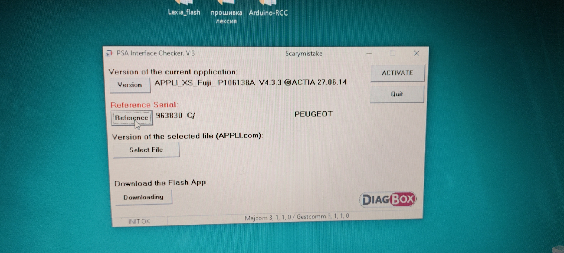Click the Version of the current application label

pyautogui.click(x=173, y=72)
